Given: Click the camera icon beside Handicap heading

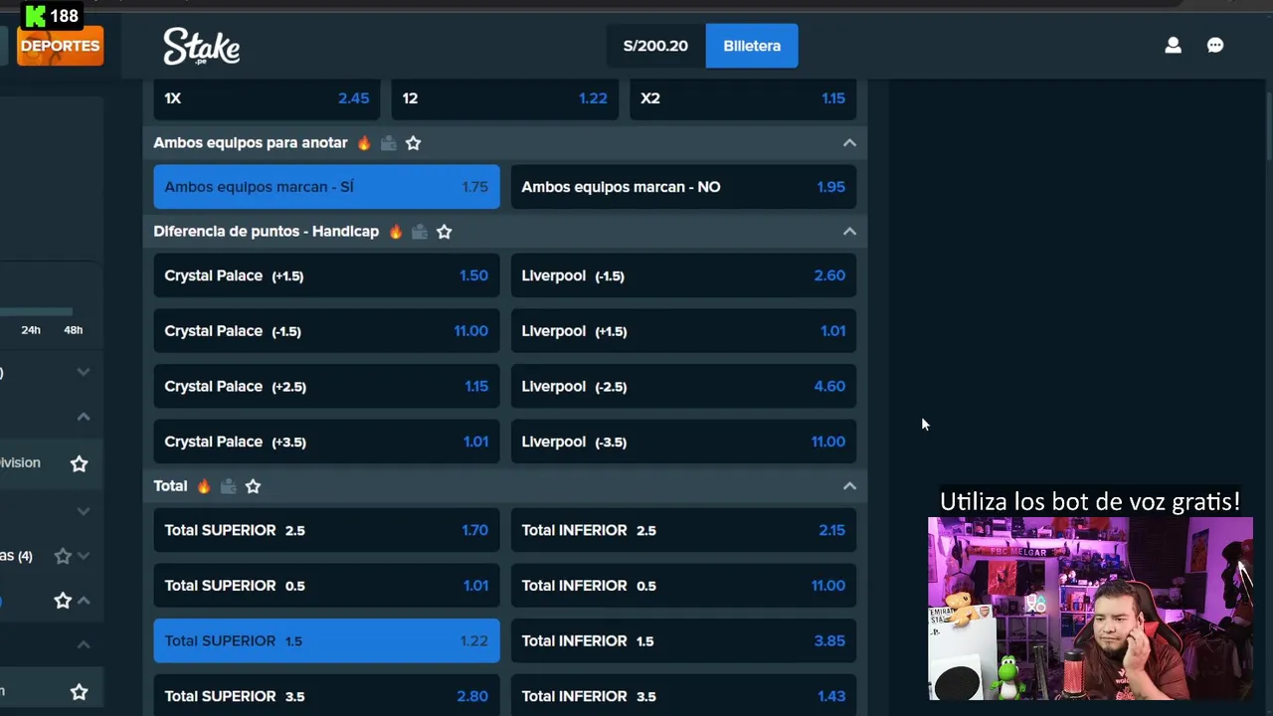Looking at the screenshot, I should (420, 232).
